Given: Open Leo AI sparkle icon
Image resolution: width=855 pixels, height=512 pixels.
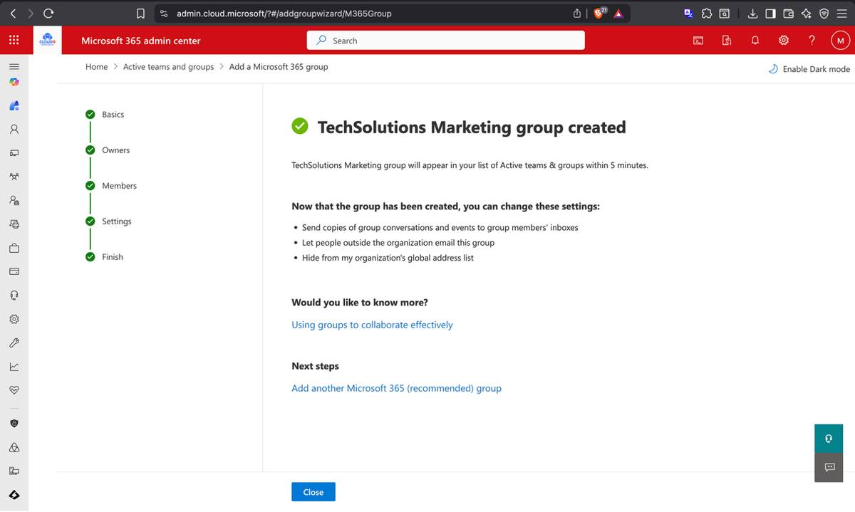Looking at the screenshot, I should click(x=806, y=14).
